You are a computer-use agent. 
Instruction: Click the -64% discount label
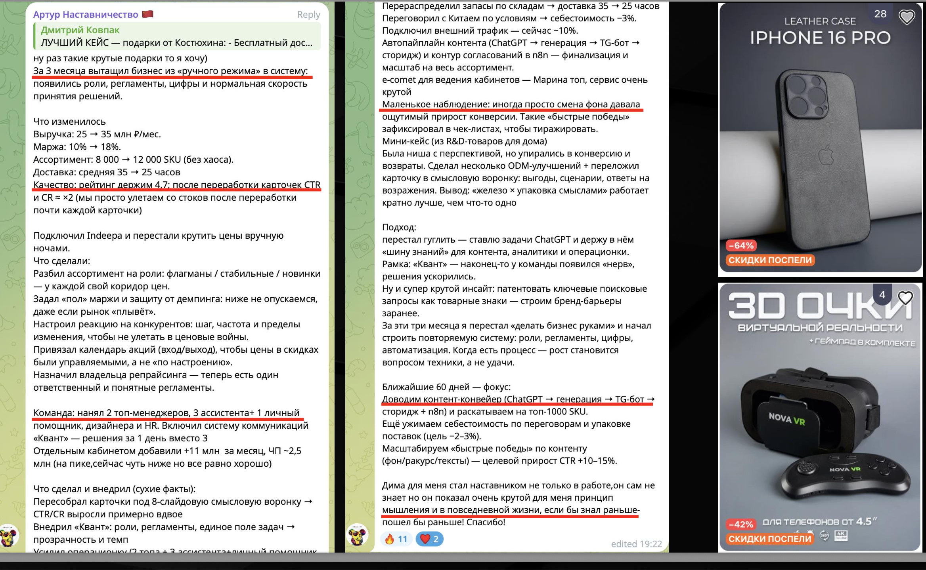pos(741,246)
